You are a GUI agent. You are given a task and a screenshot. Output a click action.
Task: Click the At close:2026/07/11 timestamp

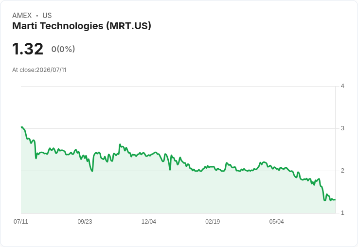[x=39, y=70]
